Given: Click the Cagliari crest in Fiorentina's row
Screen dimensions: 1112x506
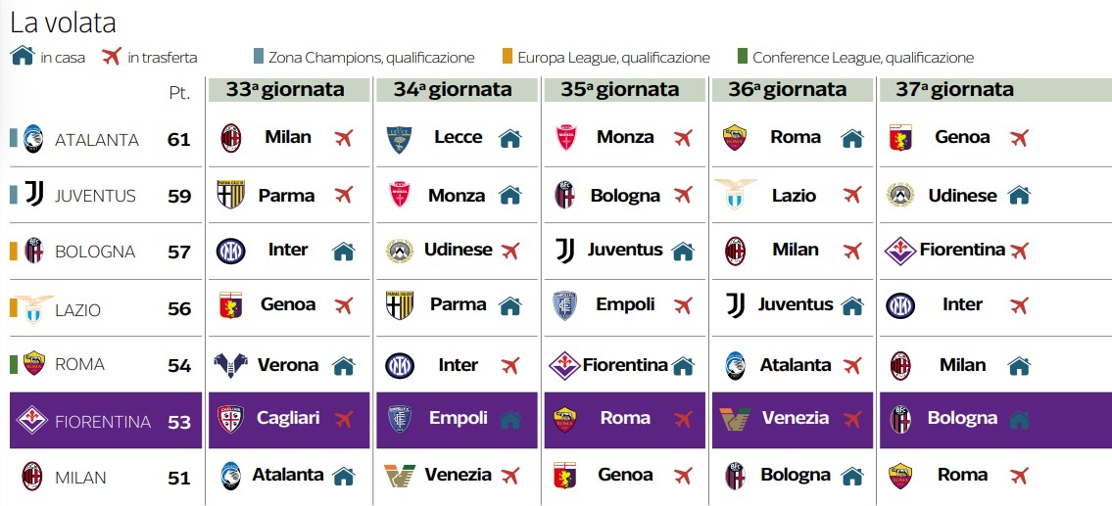Looking at the screenshot, I should click(x=230, y=420).
